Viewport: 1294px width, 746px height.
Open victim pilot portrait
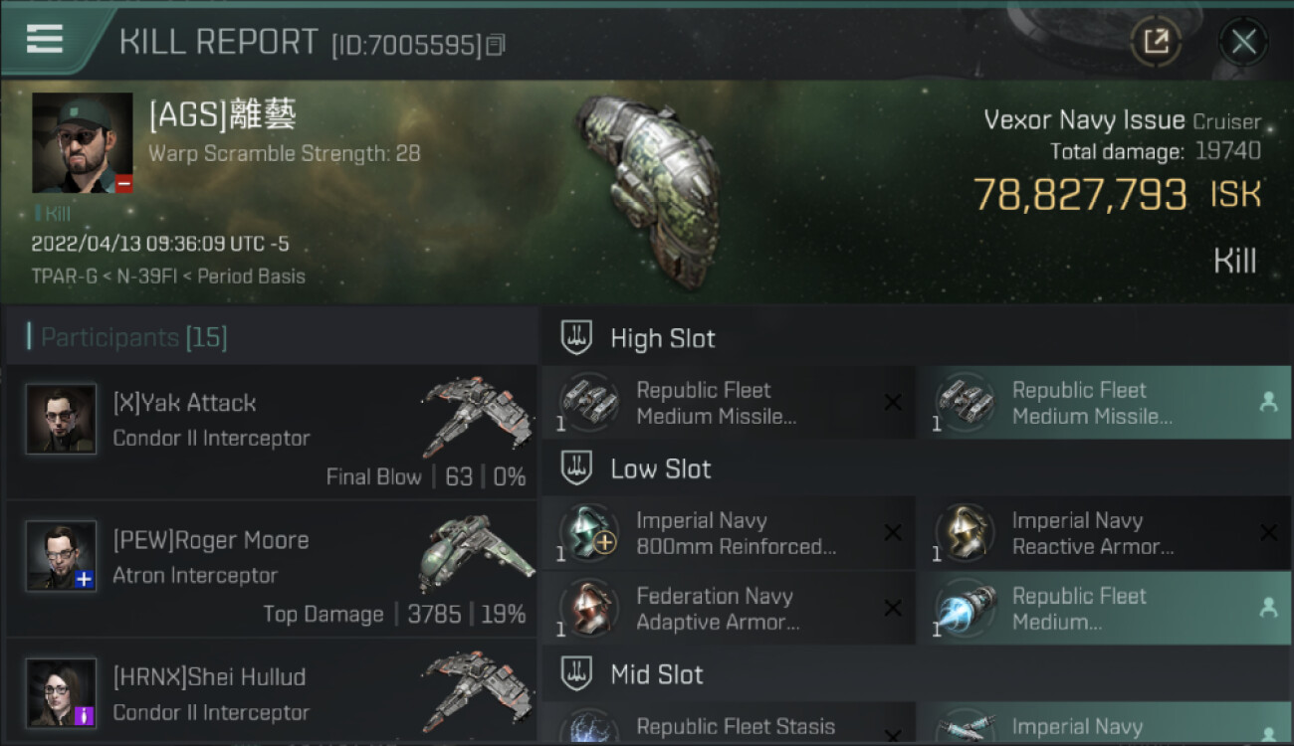pyautogui.click(x=83, y=143)
